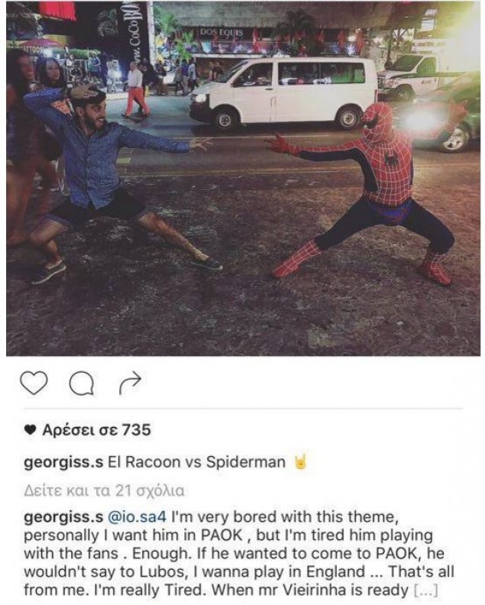This screenshot has width=485, height=605.
Task: Click the small heart beside Αρέσει σε 735
Action: click(x=29, y=430)
